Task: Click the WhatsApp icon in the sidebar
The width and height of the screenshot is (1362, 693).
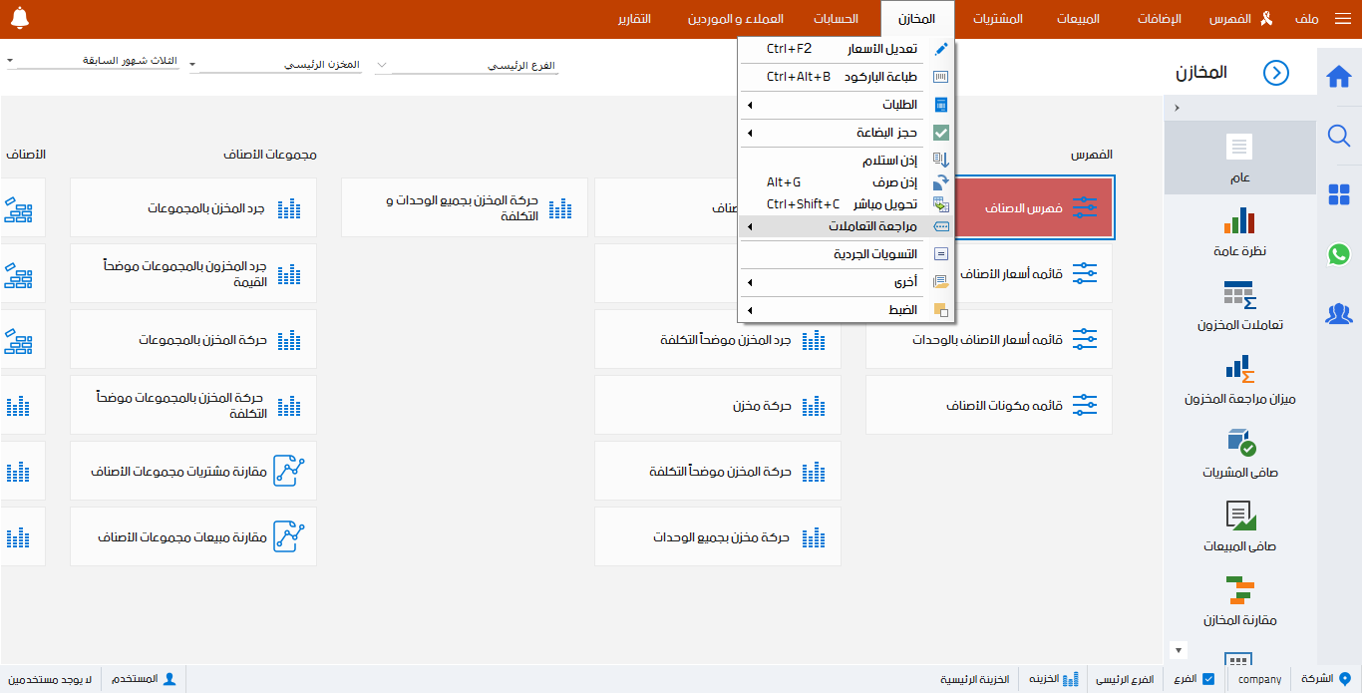Action: click(x=1339, y=255)
